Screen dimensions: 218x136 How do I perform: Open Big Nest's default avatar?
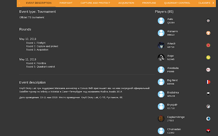click(161, 82)
